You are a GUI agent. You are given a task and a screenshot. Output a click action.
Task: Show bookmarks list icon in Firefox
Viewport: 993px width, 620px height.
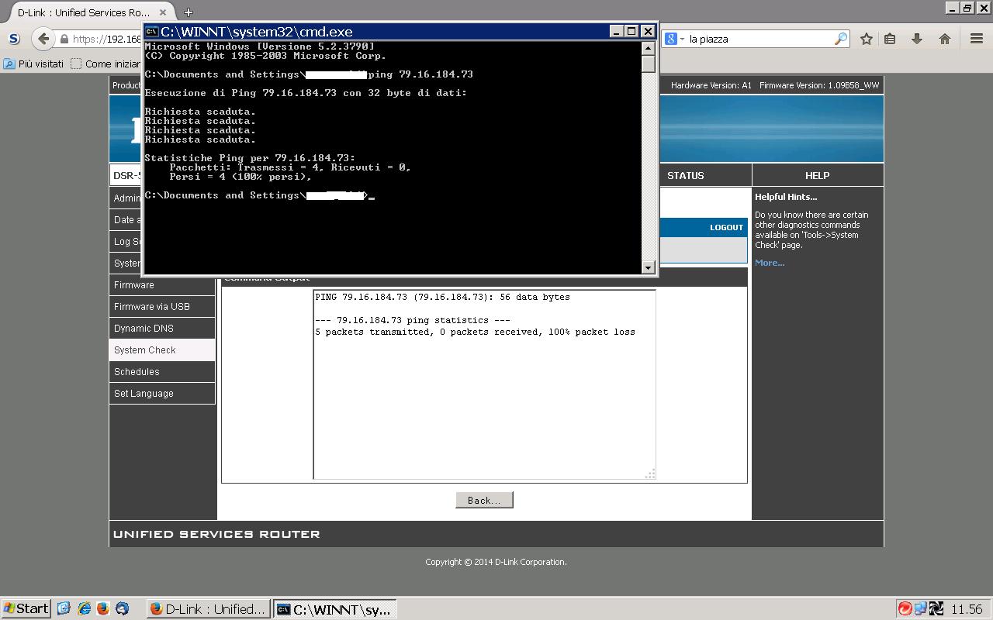(x=891, y=39)
